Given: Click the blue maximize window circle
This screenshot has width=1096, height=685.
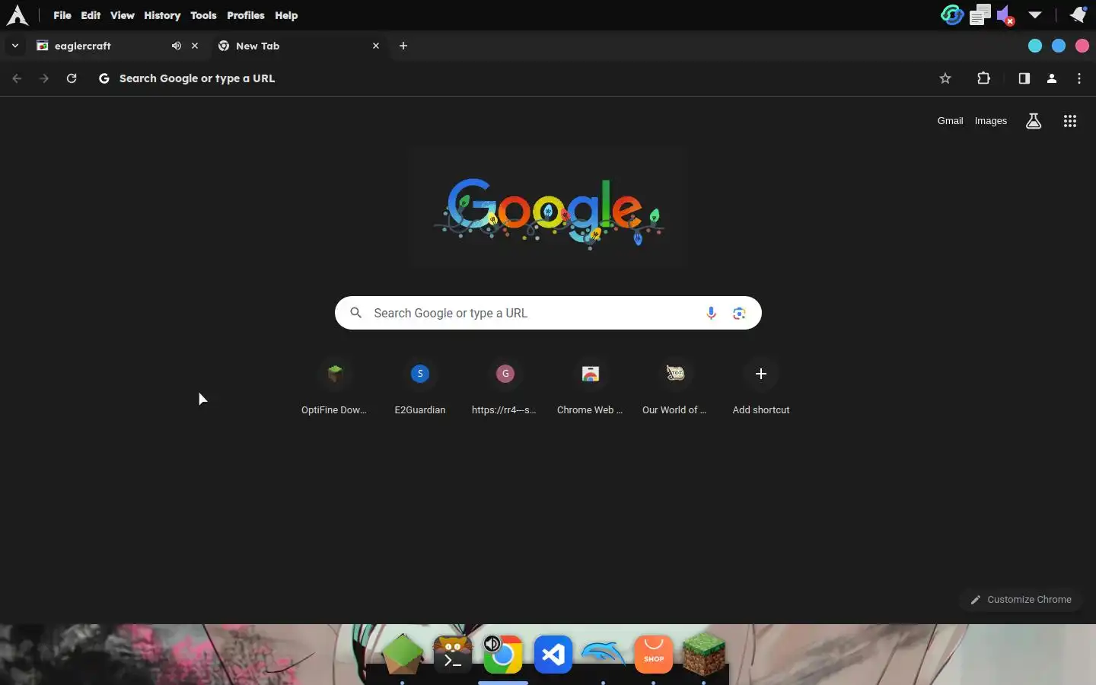Looking at the screenshot, I should 1059,46.
